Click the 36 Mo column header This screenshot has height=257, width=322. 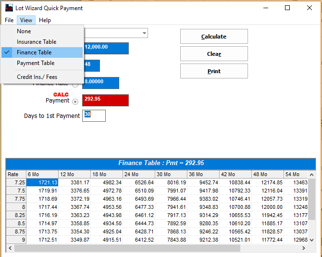click(203, 174)
